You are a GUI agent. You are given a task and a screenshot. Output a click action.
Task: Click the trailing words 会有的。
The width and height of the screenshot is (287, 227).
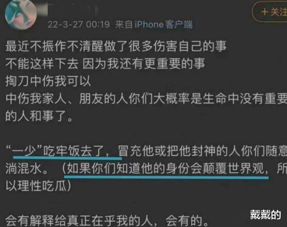point(187,221)
